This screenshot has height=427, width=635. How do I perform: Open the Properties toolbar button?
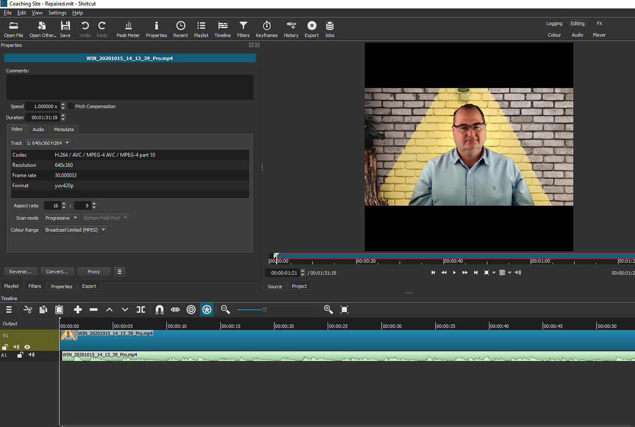156,29
